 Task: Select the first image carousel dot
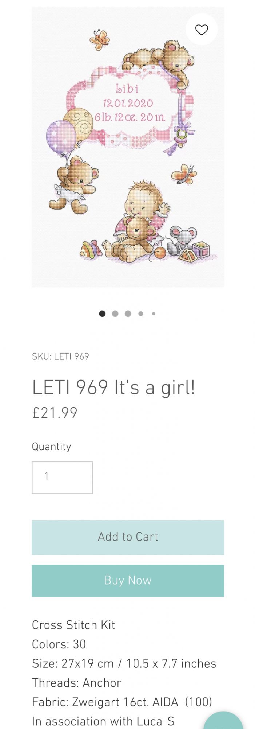click(x=102, y=313)
